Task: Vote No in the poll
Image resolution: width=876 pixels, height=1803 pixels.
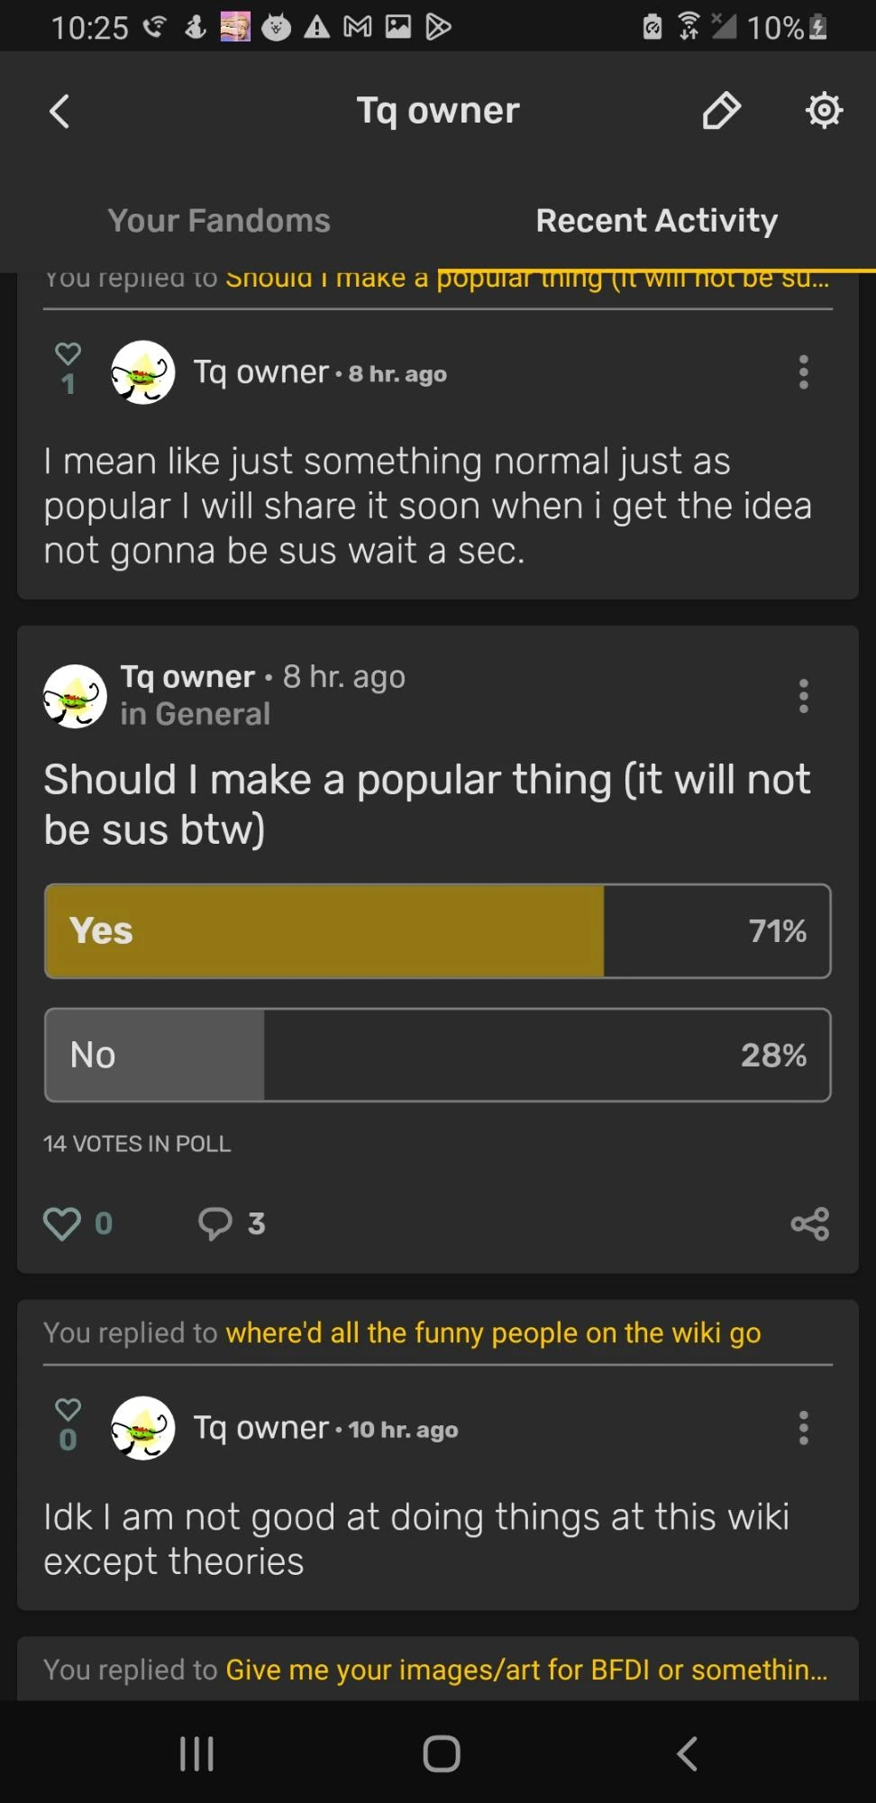Action: 437,1055
